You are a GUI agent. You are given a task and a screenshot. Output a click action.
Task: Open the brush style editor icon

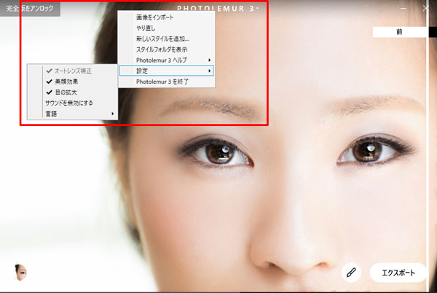[x=351, y=273]
